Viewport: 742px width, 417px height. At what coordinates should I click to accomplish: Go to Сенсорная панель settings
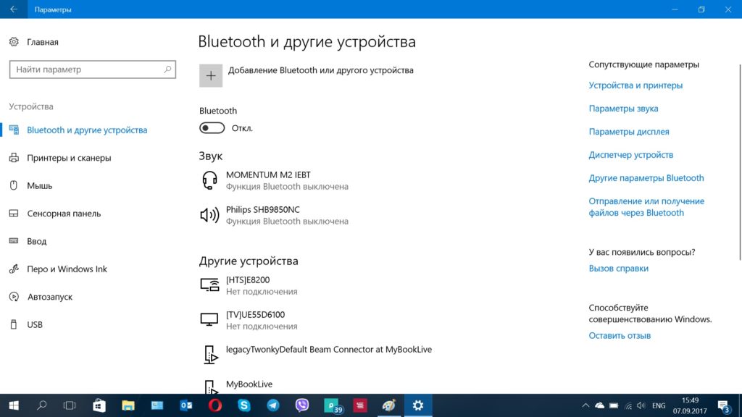tap(64, 214)
